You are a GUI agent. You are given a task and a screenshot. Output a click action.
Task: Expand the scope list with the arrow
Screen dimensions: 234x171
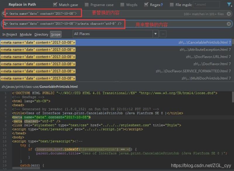[x=156, y=34]
